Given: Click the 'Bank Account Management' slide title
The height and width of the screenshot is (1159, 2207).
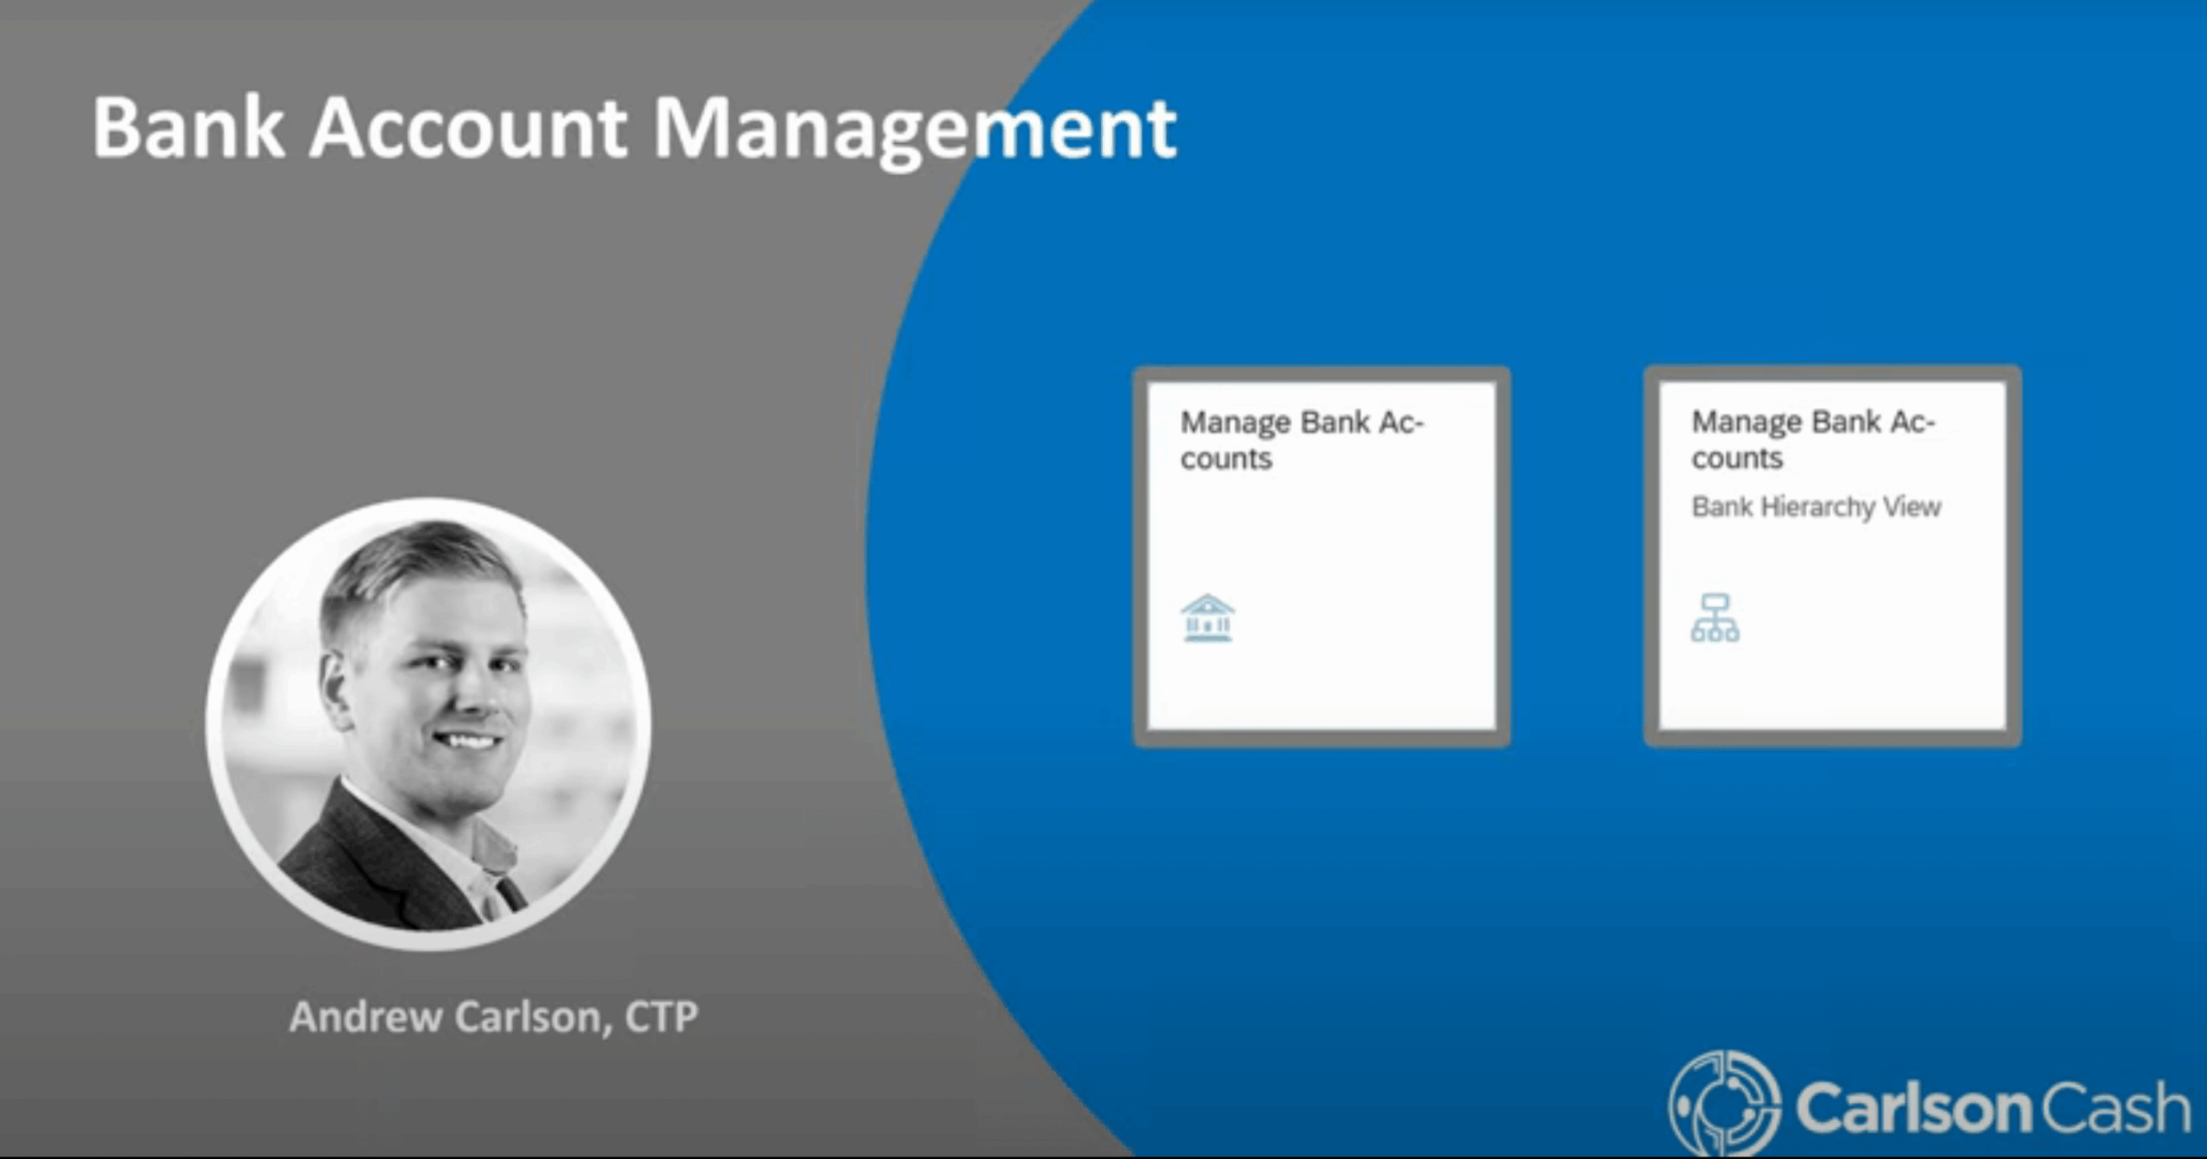Looking at the screenshot, I should click(x=634, y=129).
